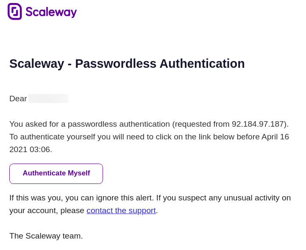This screenshot has width=306, height=250.
Task: Click the You asked for opening words
Action: 34,124
